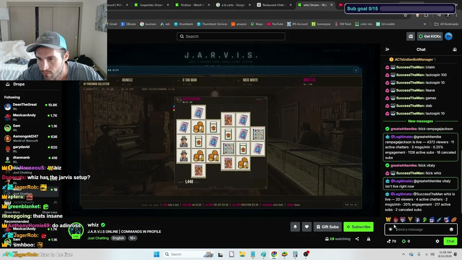The height and width of the screenshot is (260, 462).
Task: Insert the blue sword emote
Action: [439, 220]
